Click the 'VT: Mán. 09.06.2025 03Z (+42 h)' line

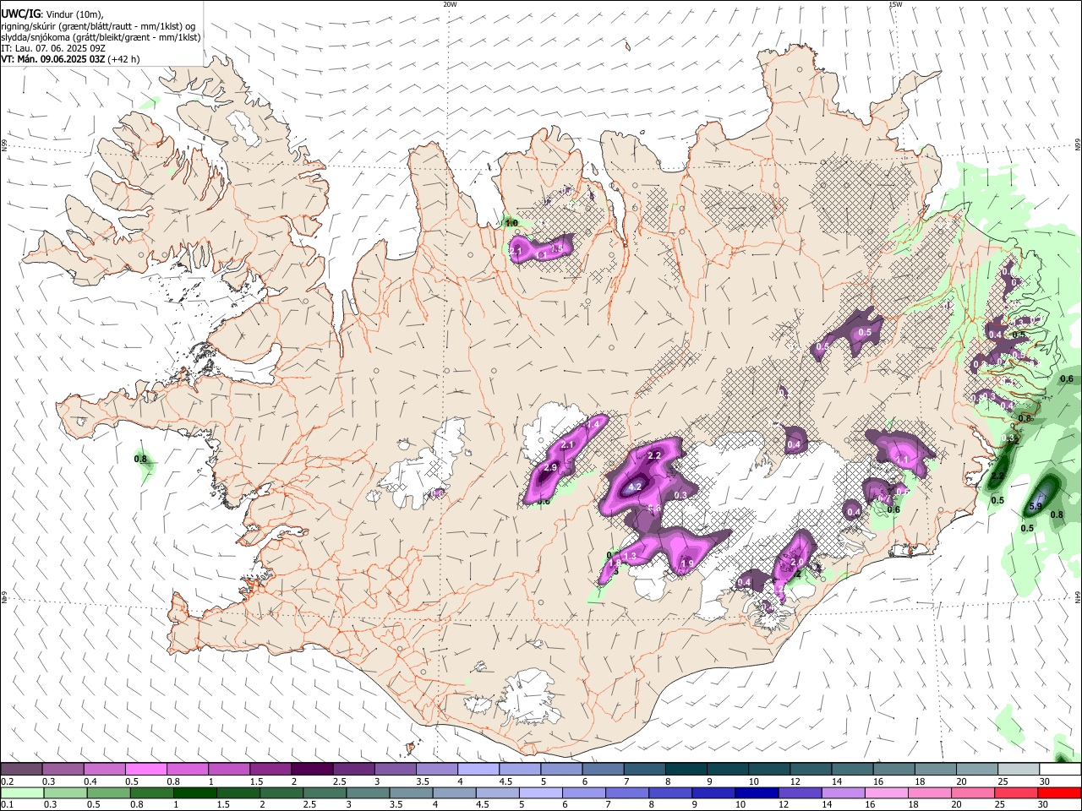[70, 59]
